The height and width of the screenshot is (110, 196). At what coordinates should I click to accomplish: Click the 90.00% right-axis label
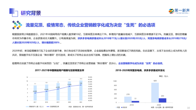(90, 77)
